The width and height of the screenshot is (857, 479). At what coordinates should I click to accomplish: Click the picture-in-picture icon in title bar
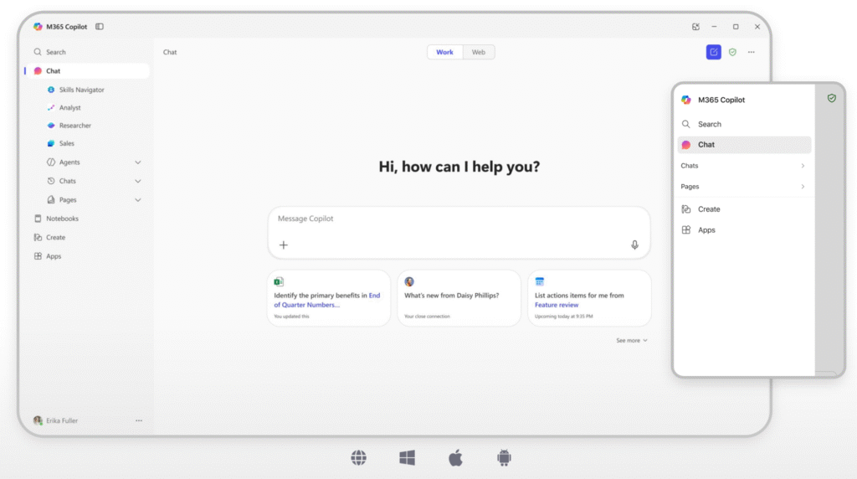(695, 26)
